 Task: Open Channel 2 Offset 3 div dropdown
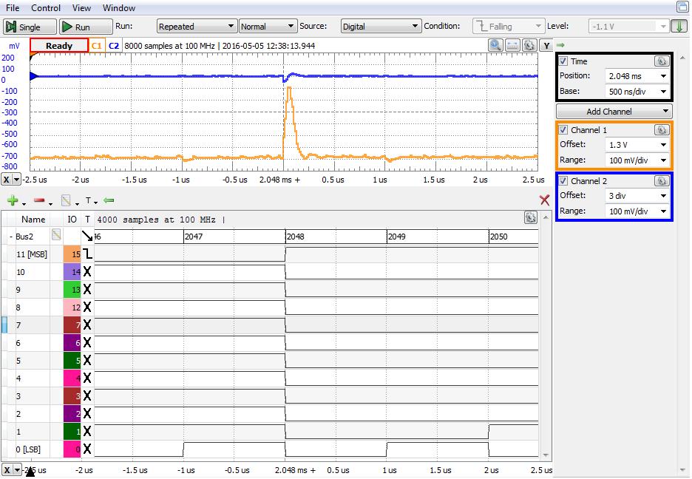[637, 196]
